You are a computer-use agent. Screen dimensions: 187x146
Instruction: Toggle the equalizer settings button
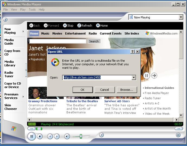click(x=101, y=135)
